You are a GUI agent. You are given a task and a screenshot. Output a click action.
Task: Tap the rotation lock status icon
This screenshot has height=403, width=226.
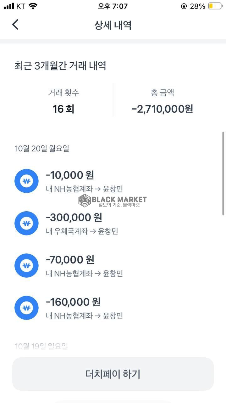(184, 6)
